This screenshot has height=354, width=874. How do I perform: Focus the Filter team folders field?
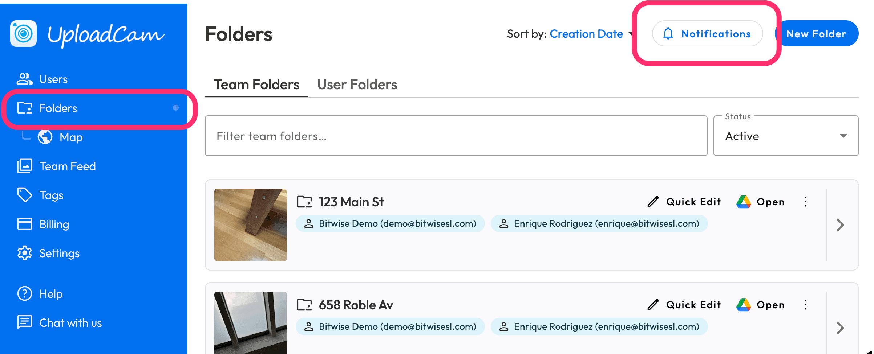point(456,136)
